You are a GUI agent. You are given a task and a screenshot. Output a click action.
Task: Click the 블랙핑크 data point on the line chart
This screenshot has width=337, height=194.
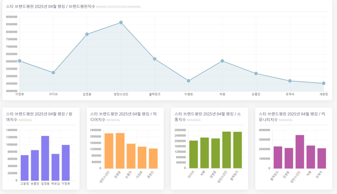tap(155, 59)
